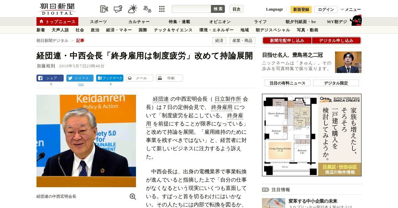Select 地域 in the sub navigation

pyautogui.click(x=245, y=30)
